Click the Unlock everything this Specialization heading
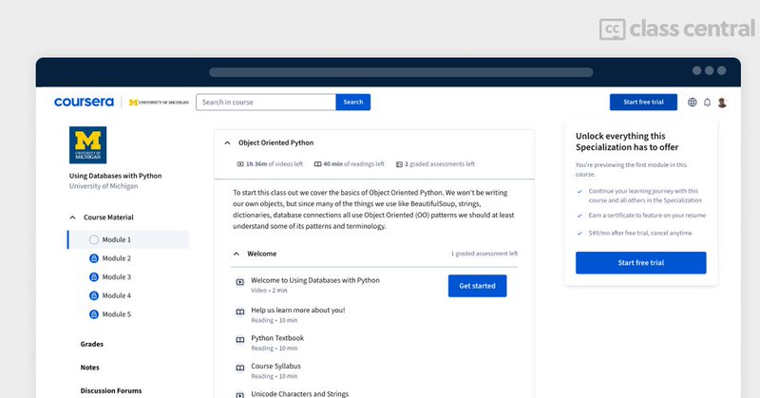 click(x=627, y=142)
